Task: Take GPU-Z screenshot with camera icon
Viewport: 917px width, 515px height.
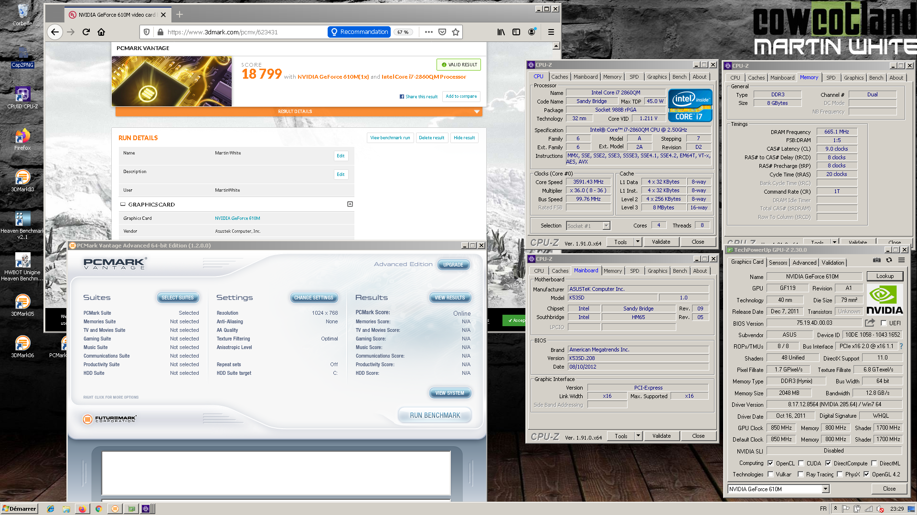Action: click(x=877, y=260)
